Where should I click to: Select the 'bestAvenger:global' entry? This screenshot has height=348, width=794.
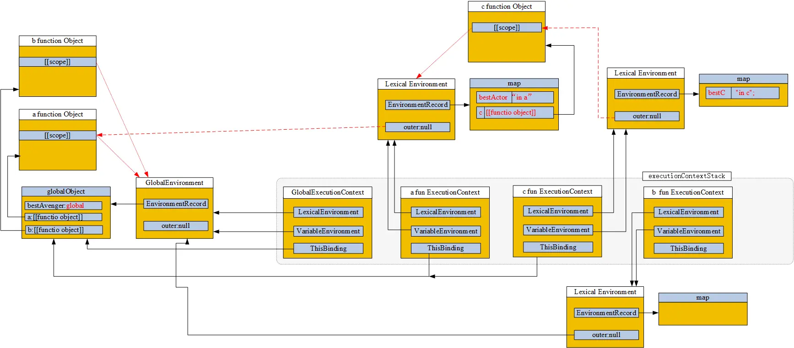pos(63,206)
